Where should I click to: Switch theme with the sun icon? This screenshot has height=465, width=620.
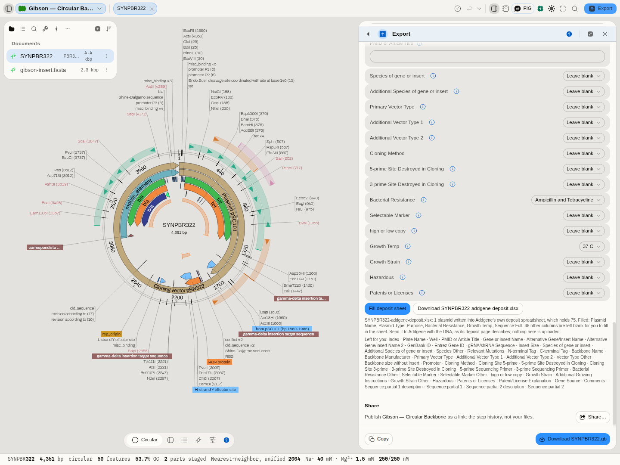[x=552, y=9]
